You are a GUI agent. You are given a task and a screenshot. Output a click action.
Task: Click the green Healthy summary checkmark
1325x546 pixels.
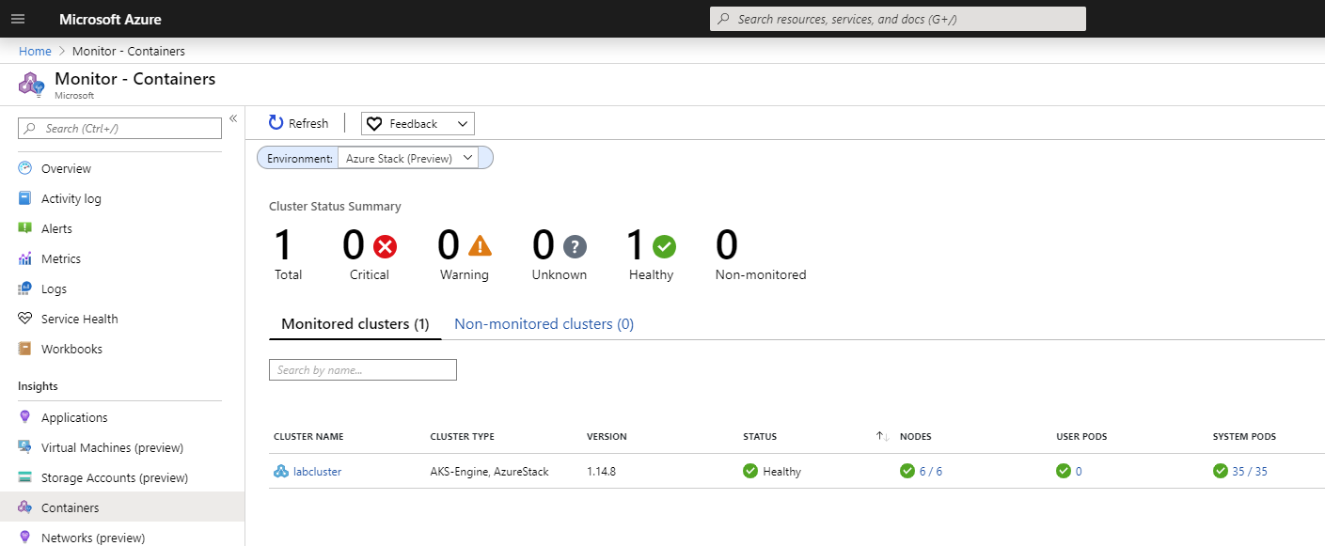click(664, 246)
